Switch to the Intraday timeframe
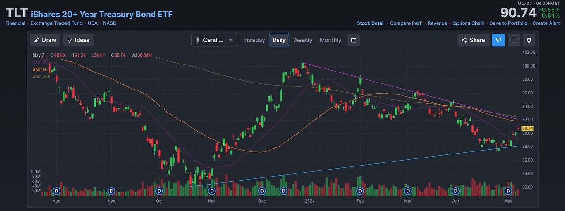This screenshot has width=565, height=211. (x=254, y=40)
